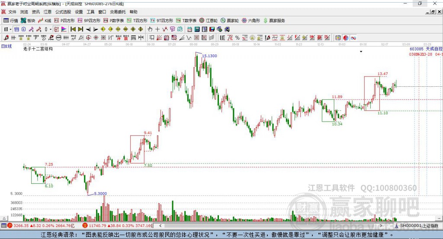Click the horizontal scrollbar right arrow

pyautogui.click(x=381, y=226)
